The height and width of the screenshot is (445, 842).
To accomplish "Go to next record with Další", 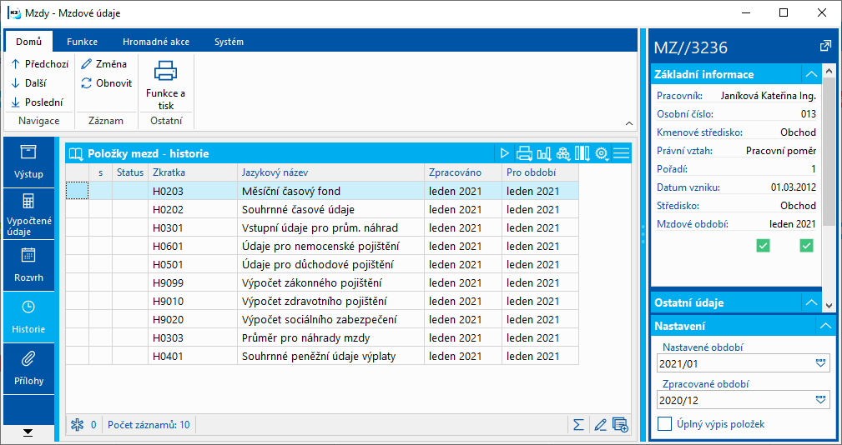I will pyautogui.click(x=29, y=83).
